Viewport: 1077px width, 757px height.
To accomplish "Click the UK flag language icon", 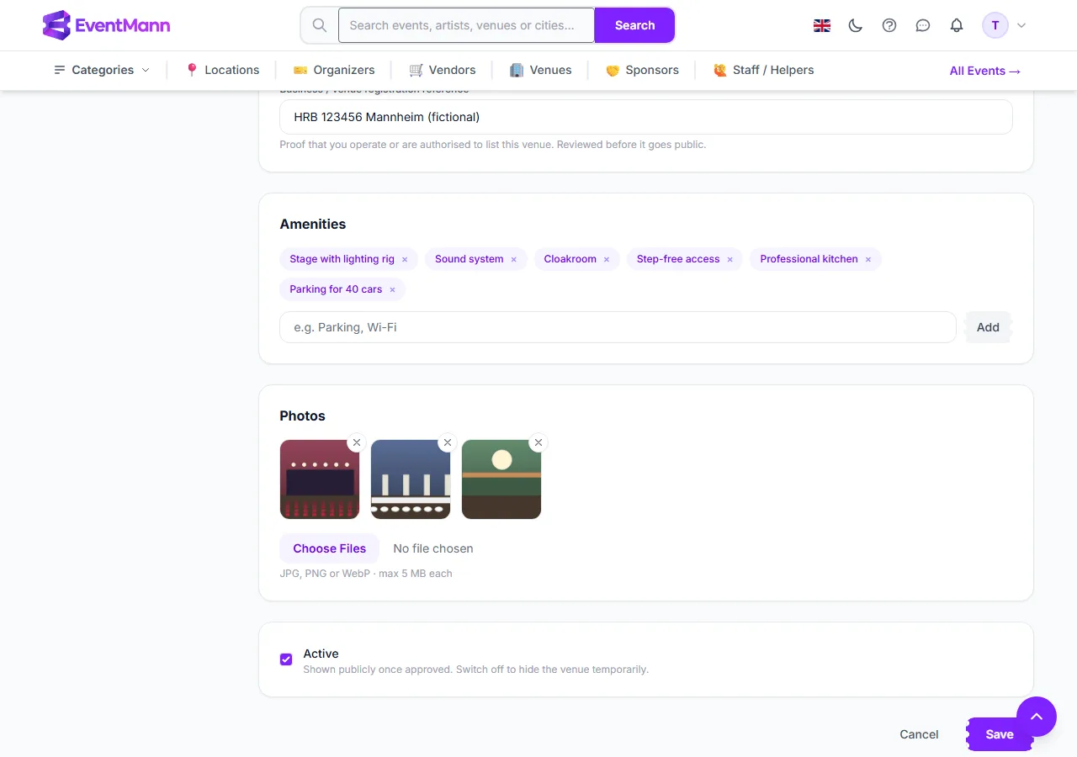I will [822, 25].
